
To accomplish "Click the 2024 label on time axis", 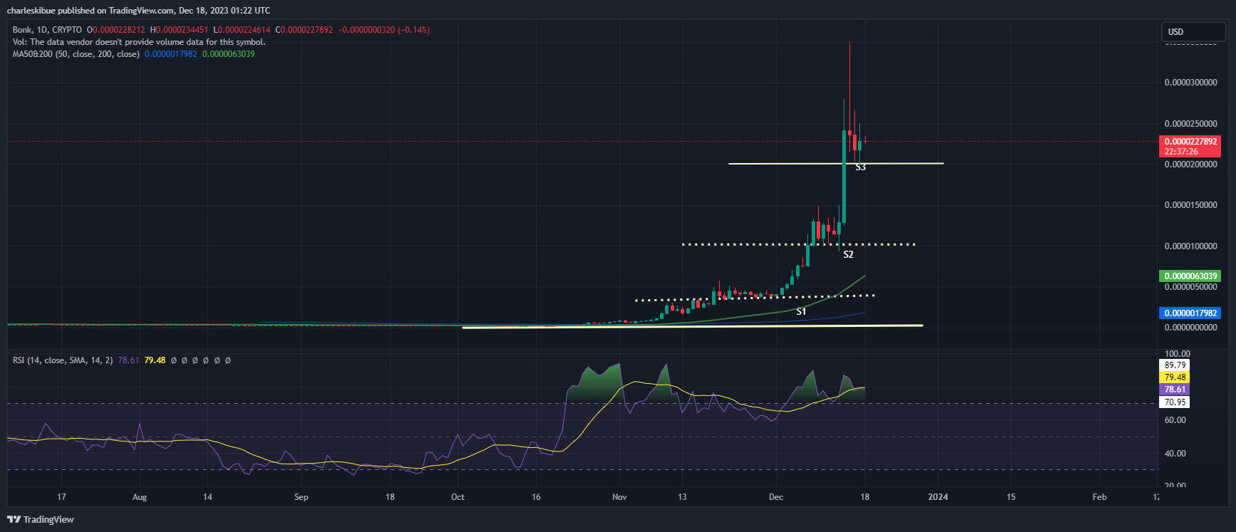I will [938, 497].
